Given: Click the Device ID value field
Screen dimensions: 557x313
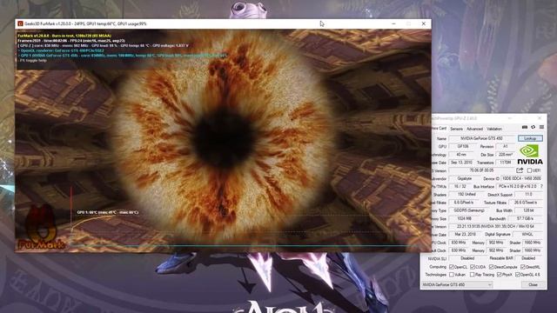Looking at the screenshot, I should 522,178.
